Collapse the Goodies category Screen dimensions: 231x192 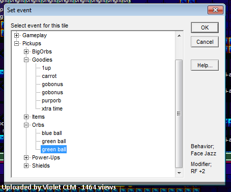point(26,60)
